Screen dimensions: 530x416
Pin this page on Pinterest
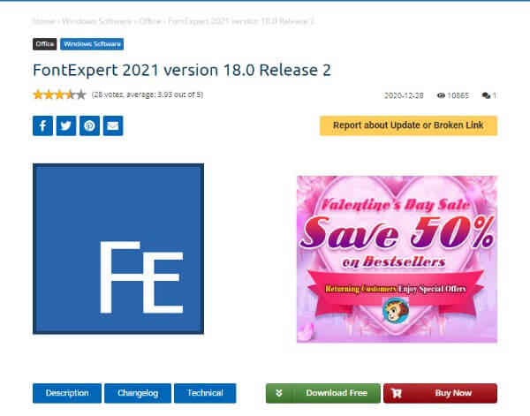click(x=89, y=125)
